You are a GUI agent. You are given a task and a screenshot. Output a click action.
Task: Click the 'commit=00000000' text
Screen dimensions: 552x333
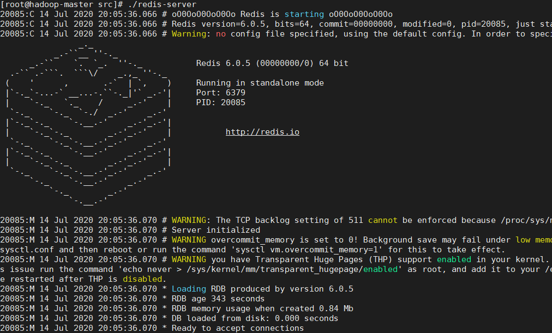point(356,24)
